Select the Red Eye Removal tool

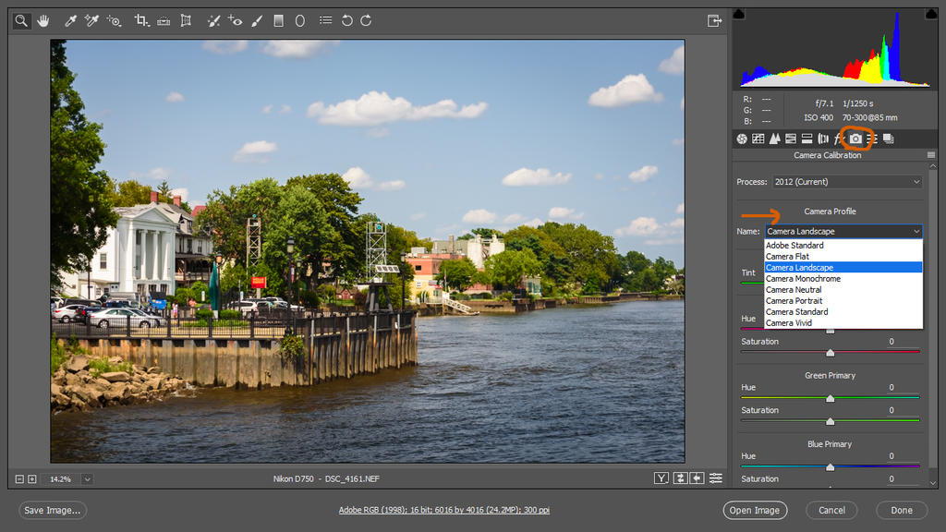click(x=236, y=20)
